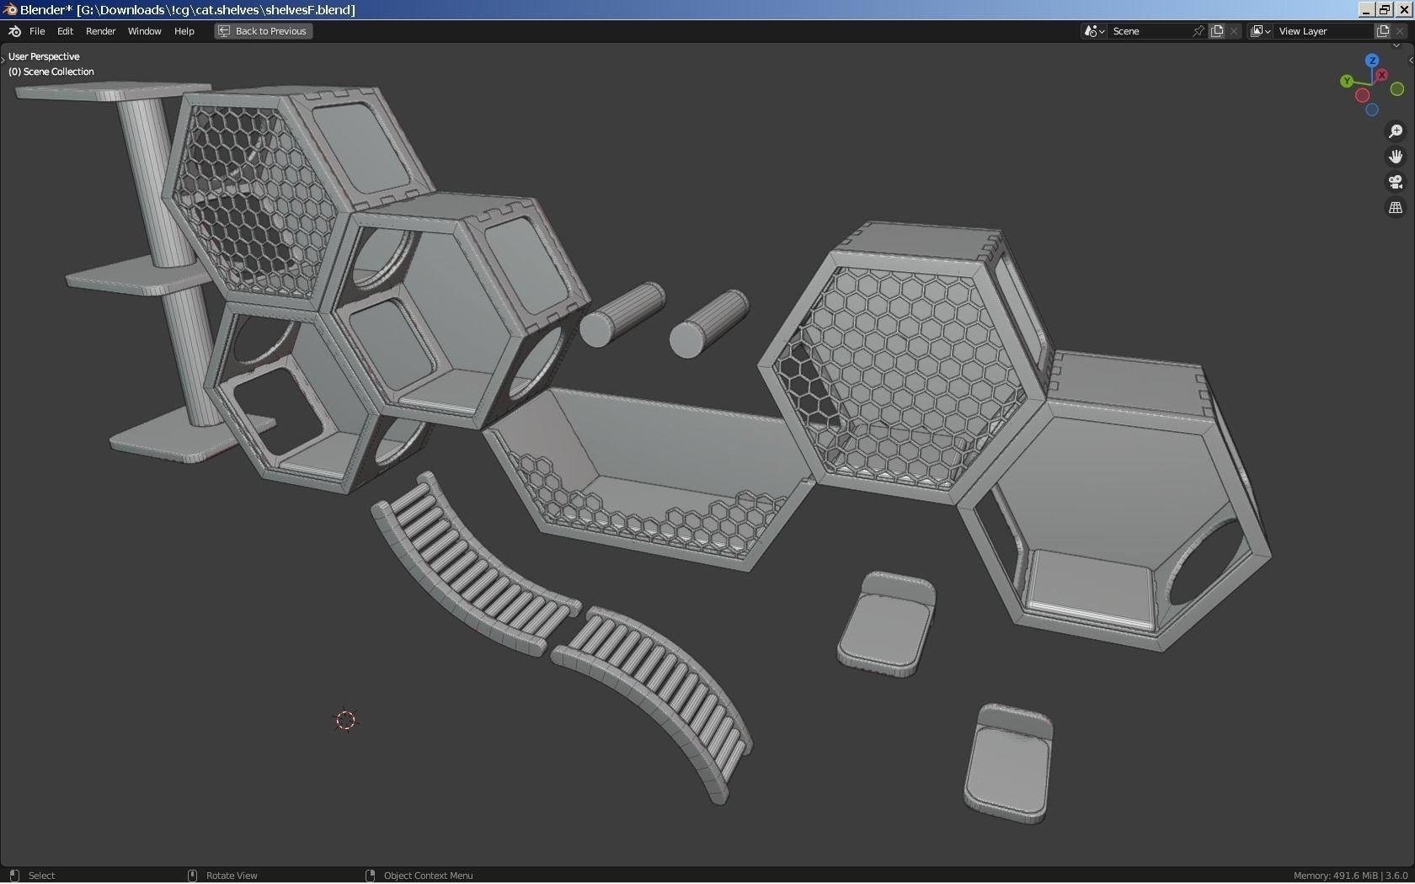The image size is (1415, 884).
Task: Click the (0) Scene Collection label
Action: click(51, 72)
